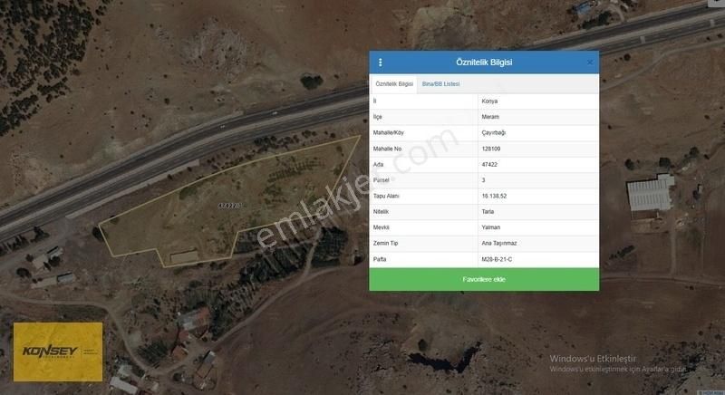Open the Bina/BB Listesi tab
725x395 pixels.
440,84
